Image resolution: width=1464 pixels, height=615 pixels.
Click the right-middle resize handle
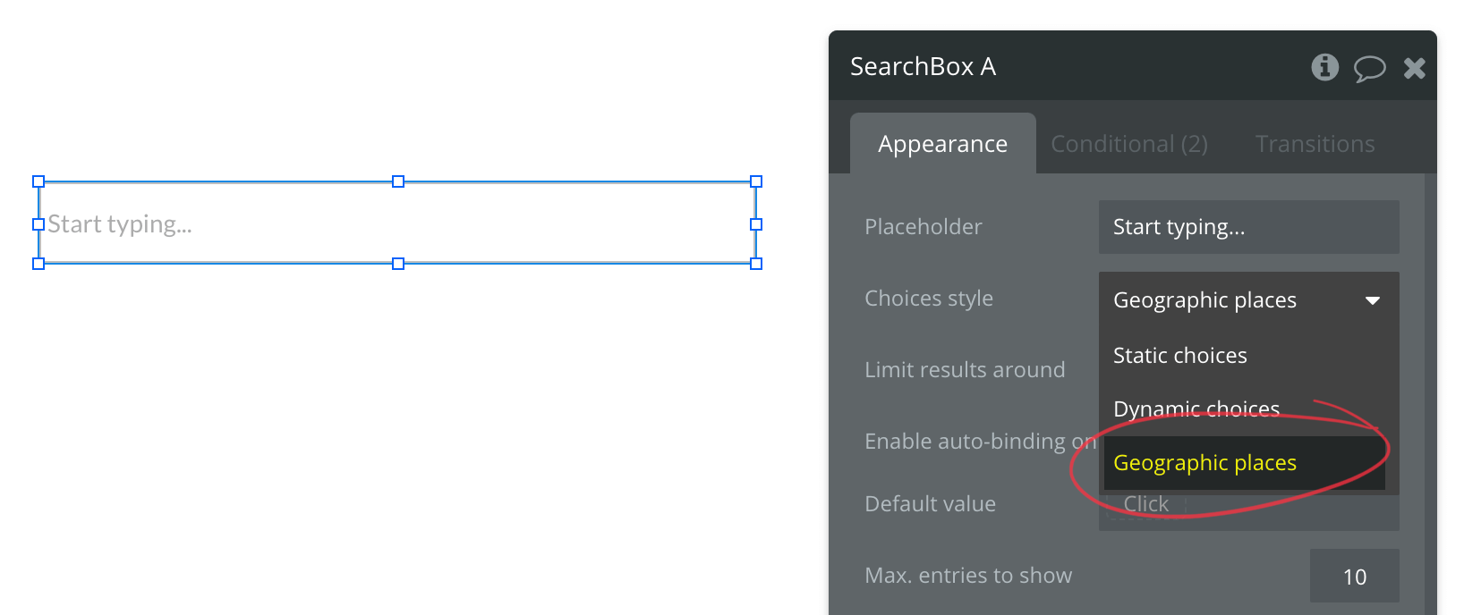coord(756,224)
